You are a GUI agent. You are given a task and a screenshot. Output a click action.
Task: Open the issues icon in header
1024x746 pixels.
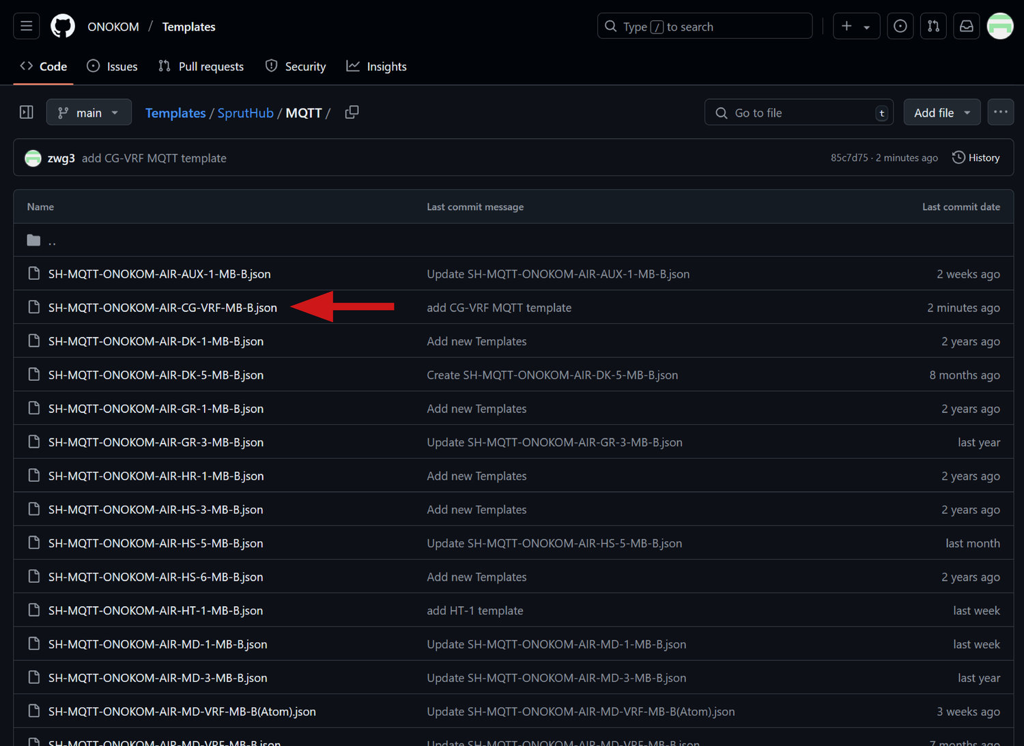900,26
